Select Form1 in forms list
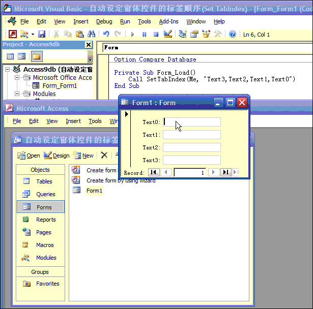The width and height of the screenshot is (313, 309). click(x=94, y=191)
